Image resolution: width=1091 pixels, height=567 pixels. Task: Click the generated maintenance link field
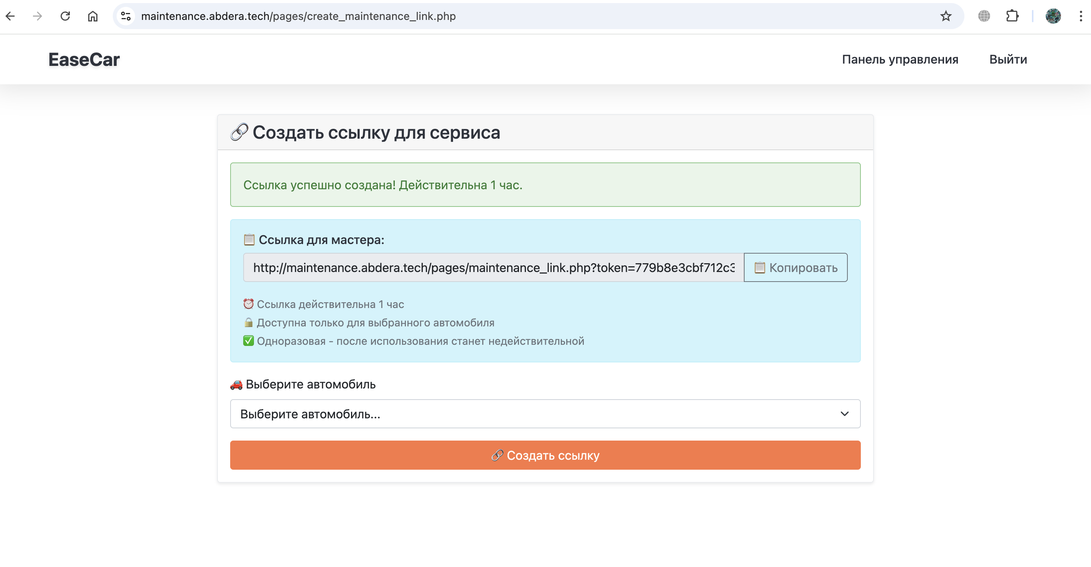[x=493, y=267]
